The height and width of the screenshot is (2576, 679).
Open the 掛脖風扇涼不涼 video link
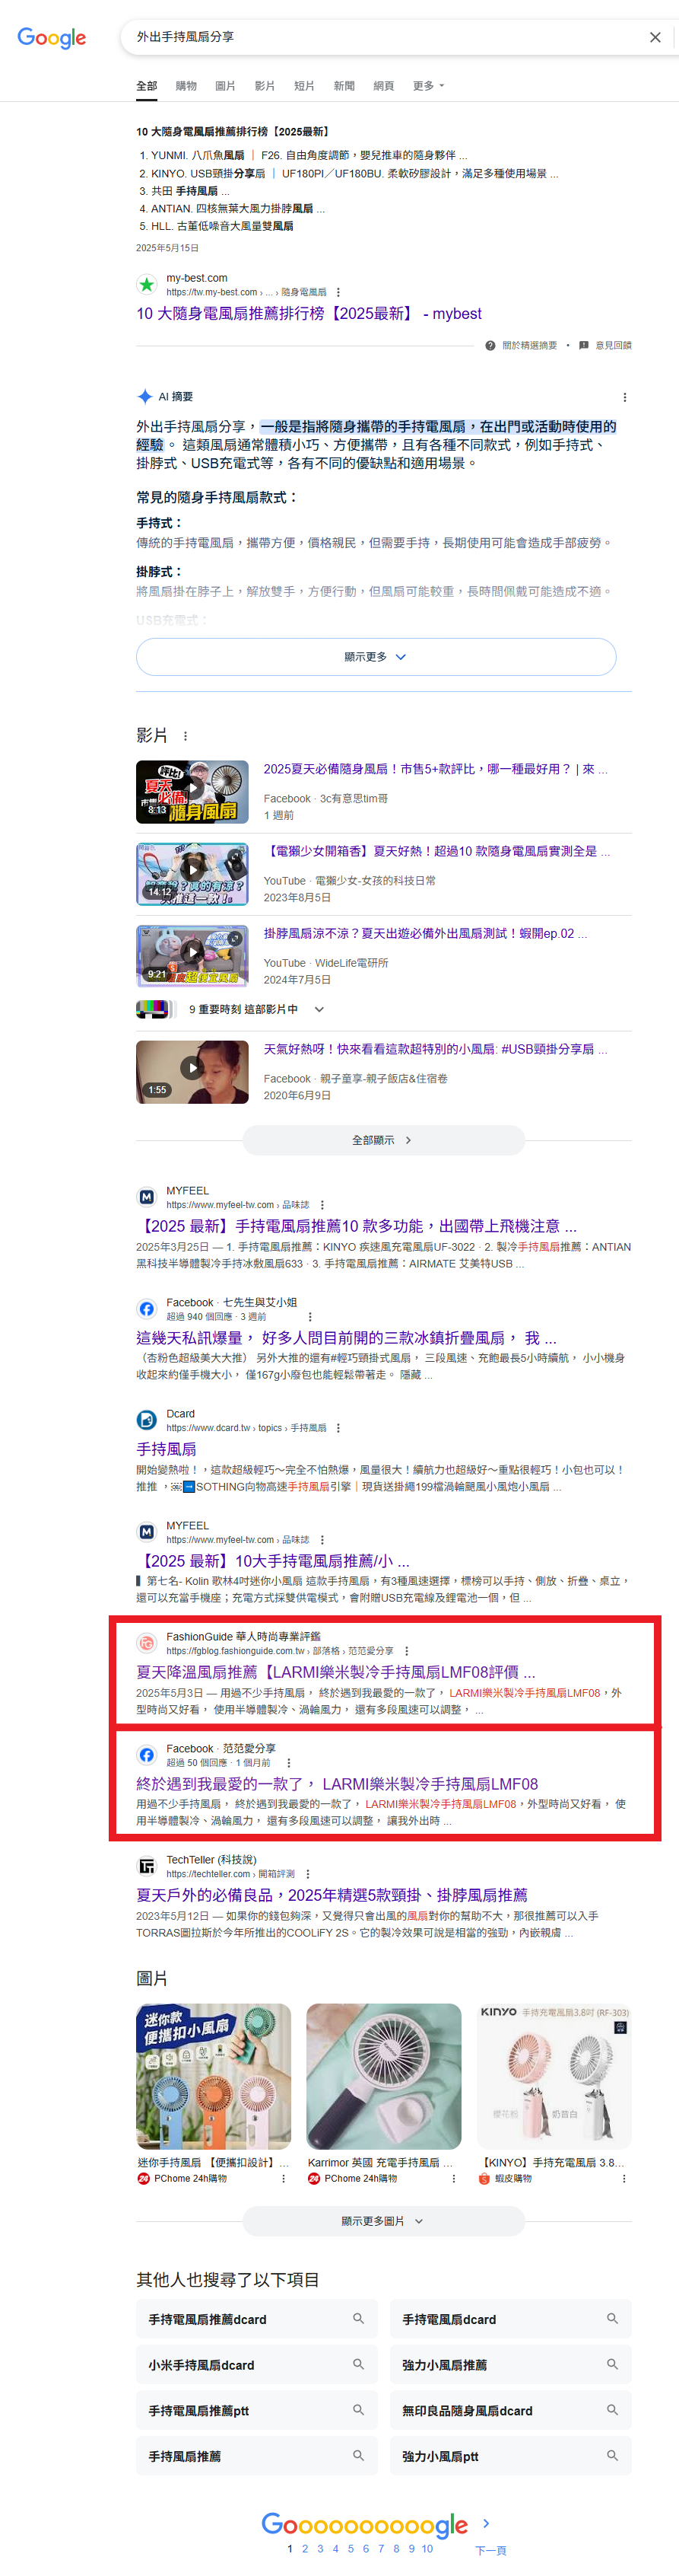(x=425, y=933)
